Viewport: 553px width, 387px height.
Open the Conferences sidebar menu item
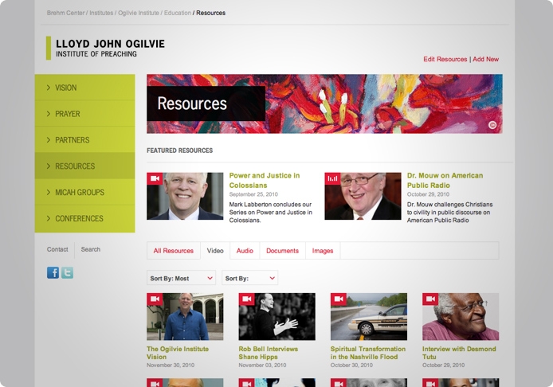(84, 218)
